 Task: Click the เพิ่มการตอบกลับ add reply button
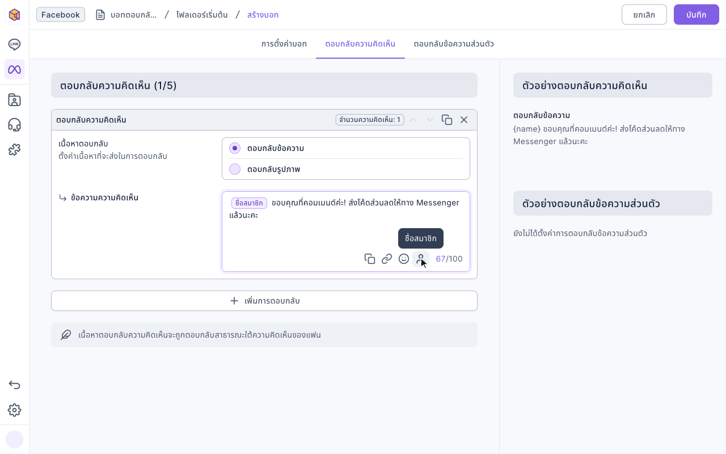(264, 301)
